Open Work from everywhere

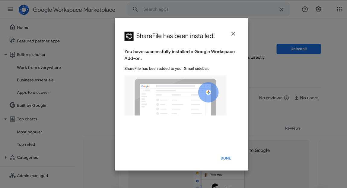[39, 67]
